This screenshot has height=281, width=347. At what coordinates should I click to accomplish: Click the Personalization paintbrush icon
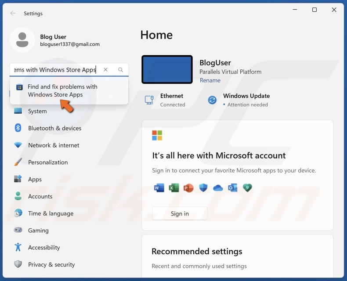(18, 162)
